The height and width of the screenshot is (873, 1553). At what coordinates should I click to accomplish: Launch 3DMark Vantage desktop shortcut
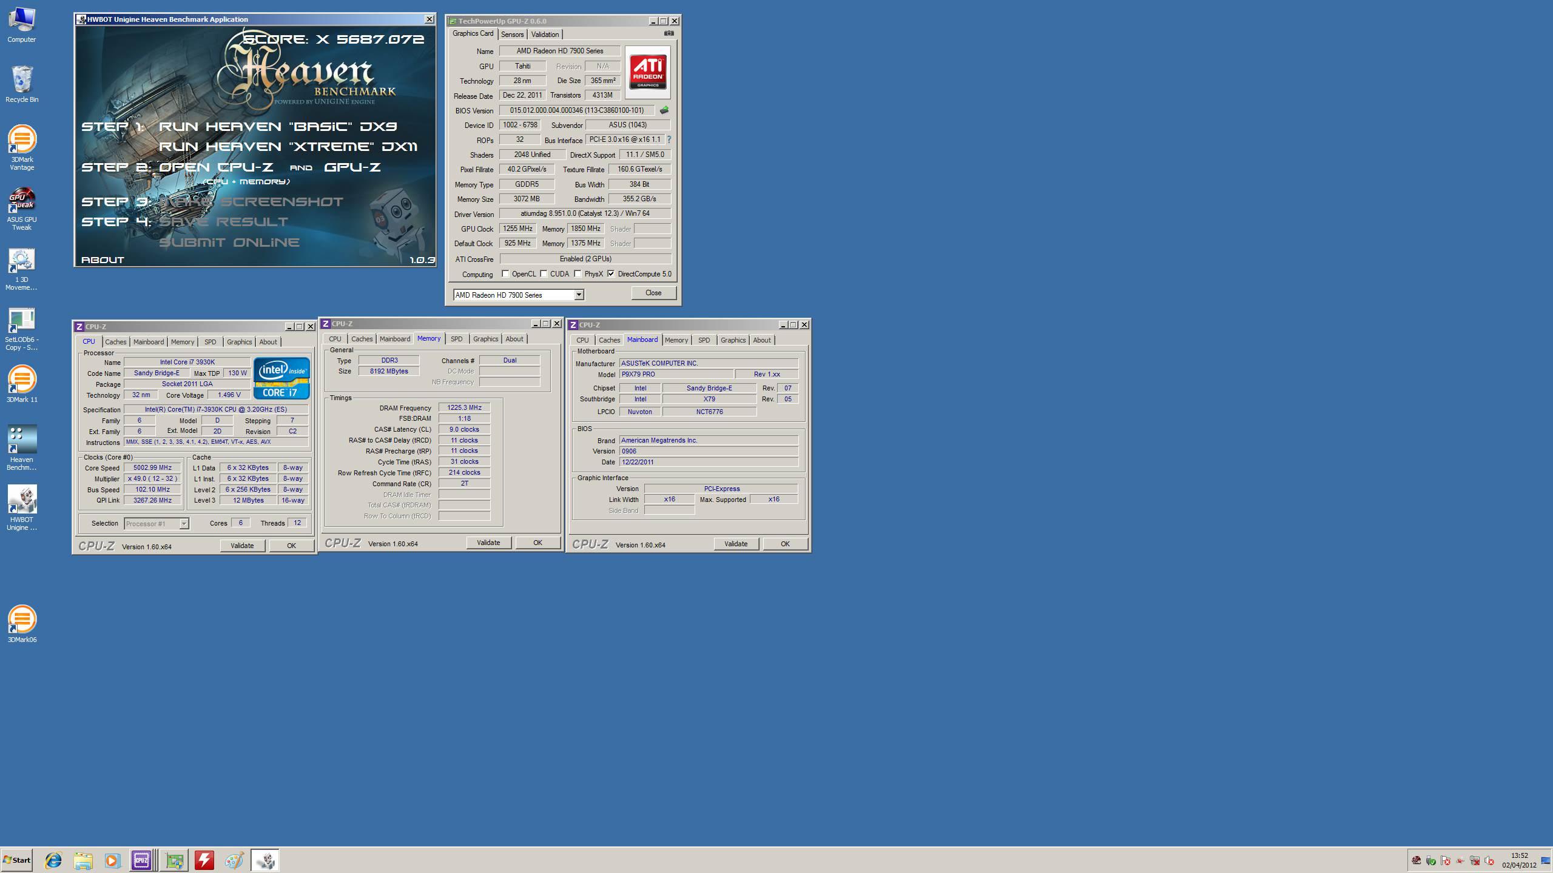pos(22,147)
